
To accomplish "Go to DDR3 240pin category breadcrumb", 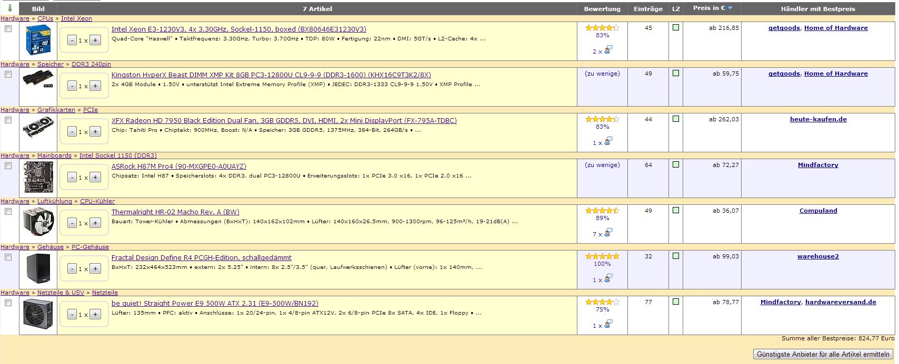I will [91, 64].
